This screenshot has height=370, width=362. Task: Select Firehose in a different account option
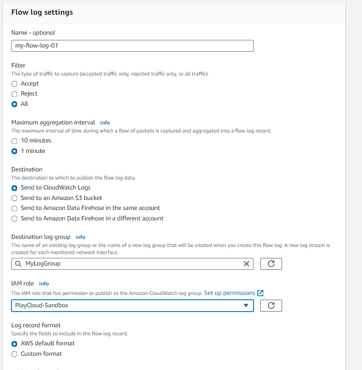(14, 218)
